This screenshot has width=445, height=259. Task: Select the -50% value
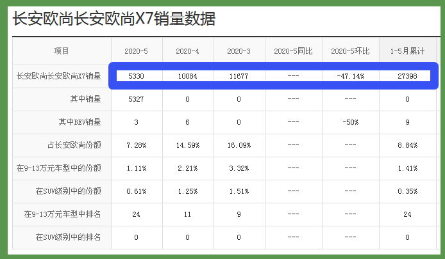click(351, 122)
